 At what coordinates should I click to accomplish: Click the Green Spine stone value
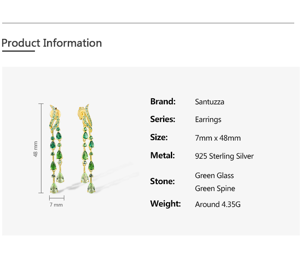coord(215,188)
